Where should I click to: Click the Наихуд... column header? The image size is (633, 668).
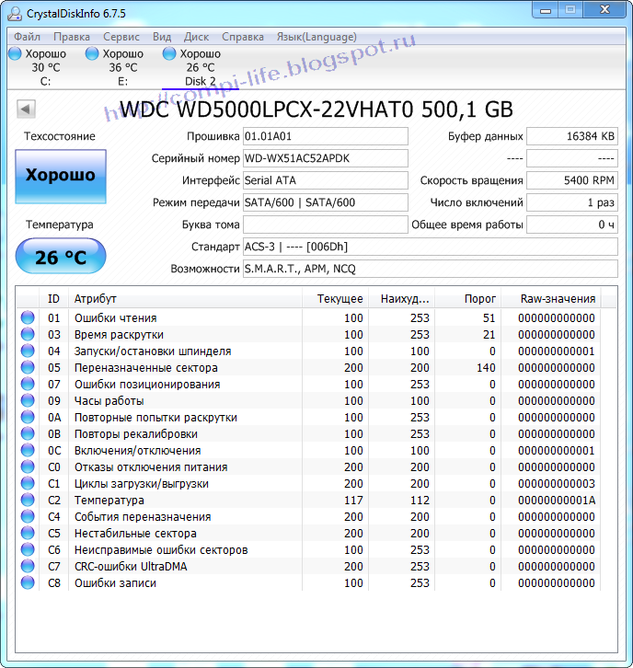pyautogui.click(x=402, y=299)
